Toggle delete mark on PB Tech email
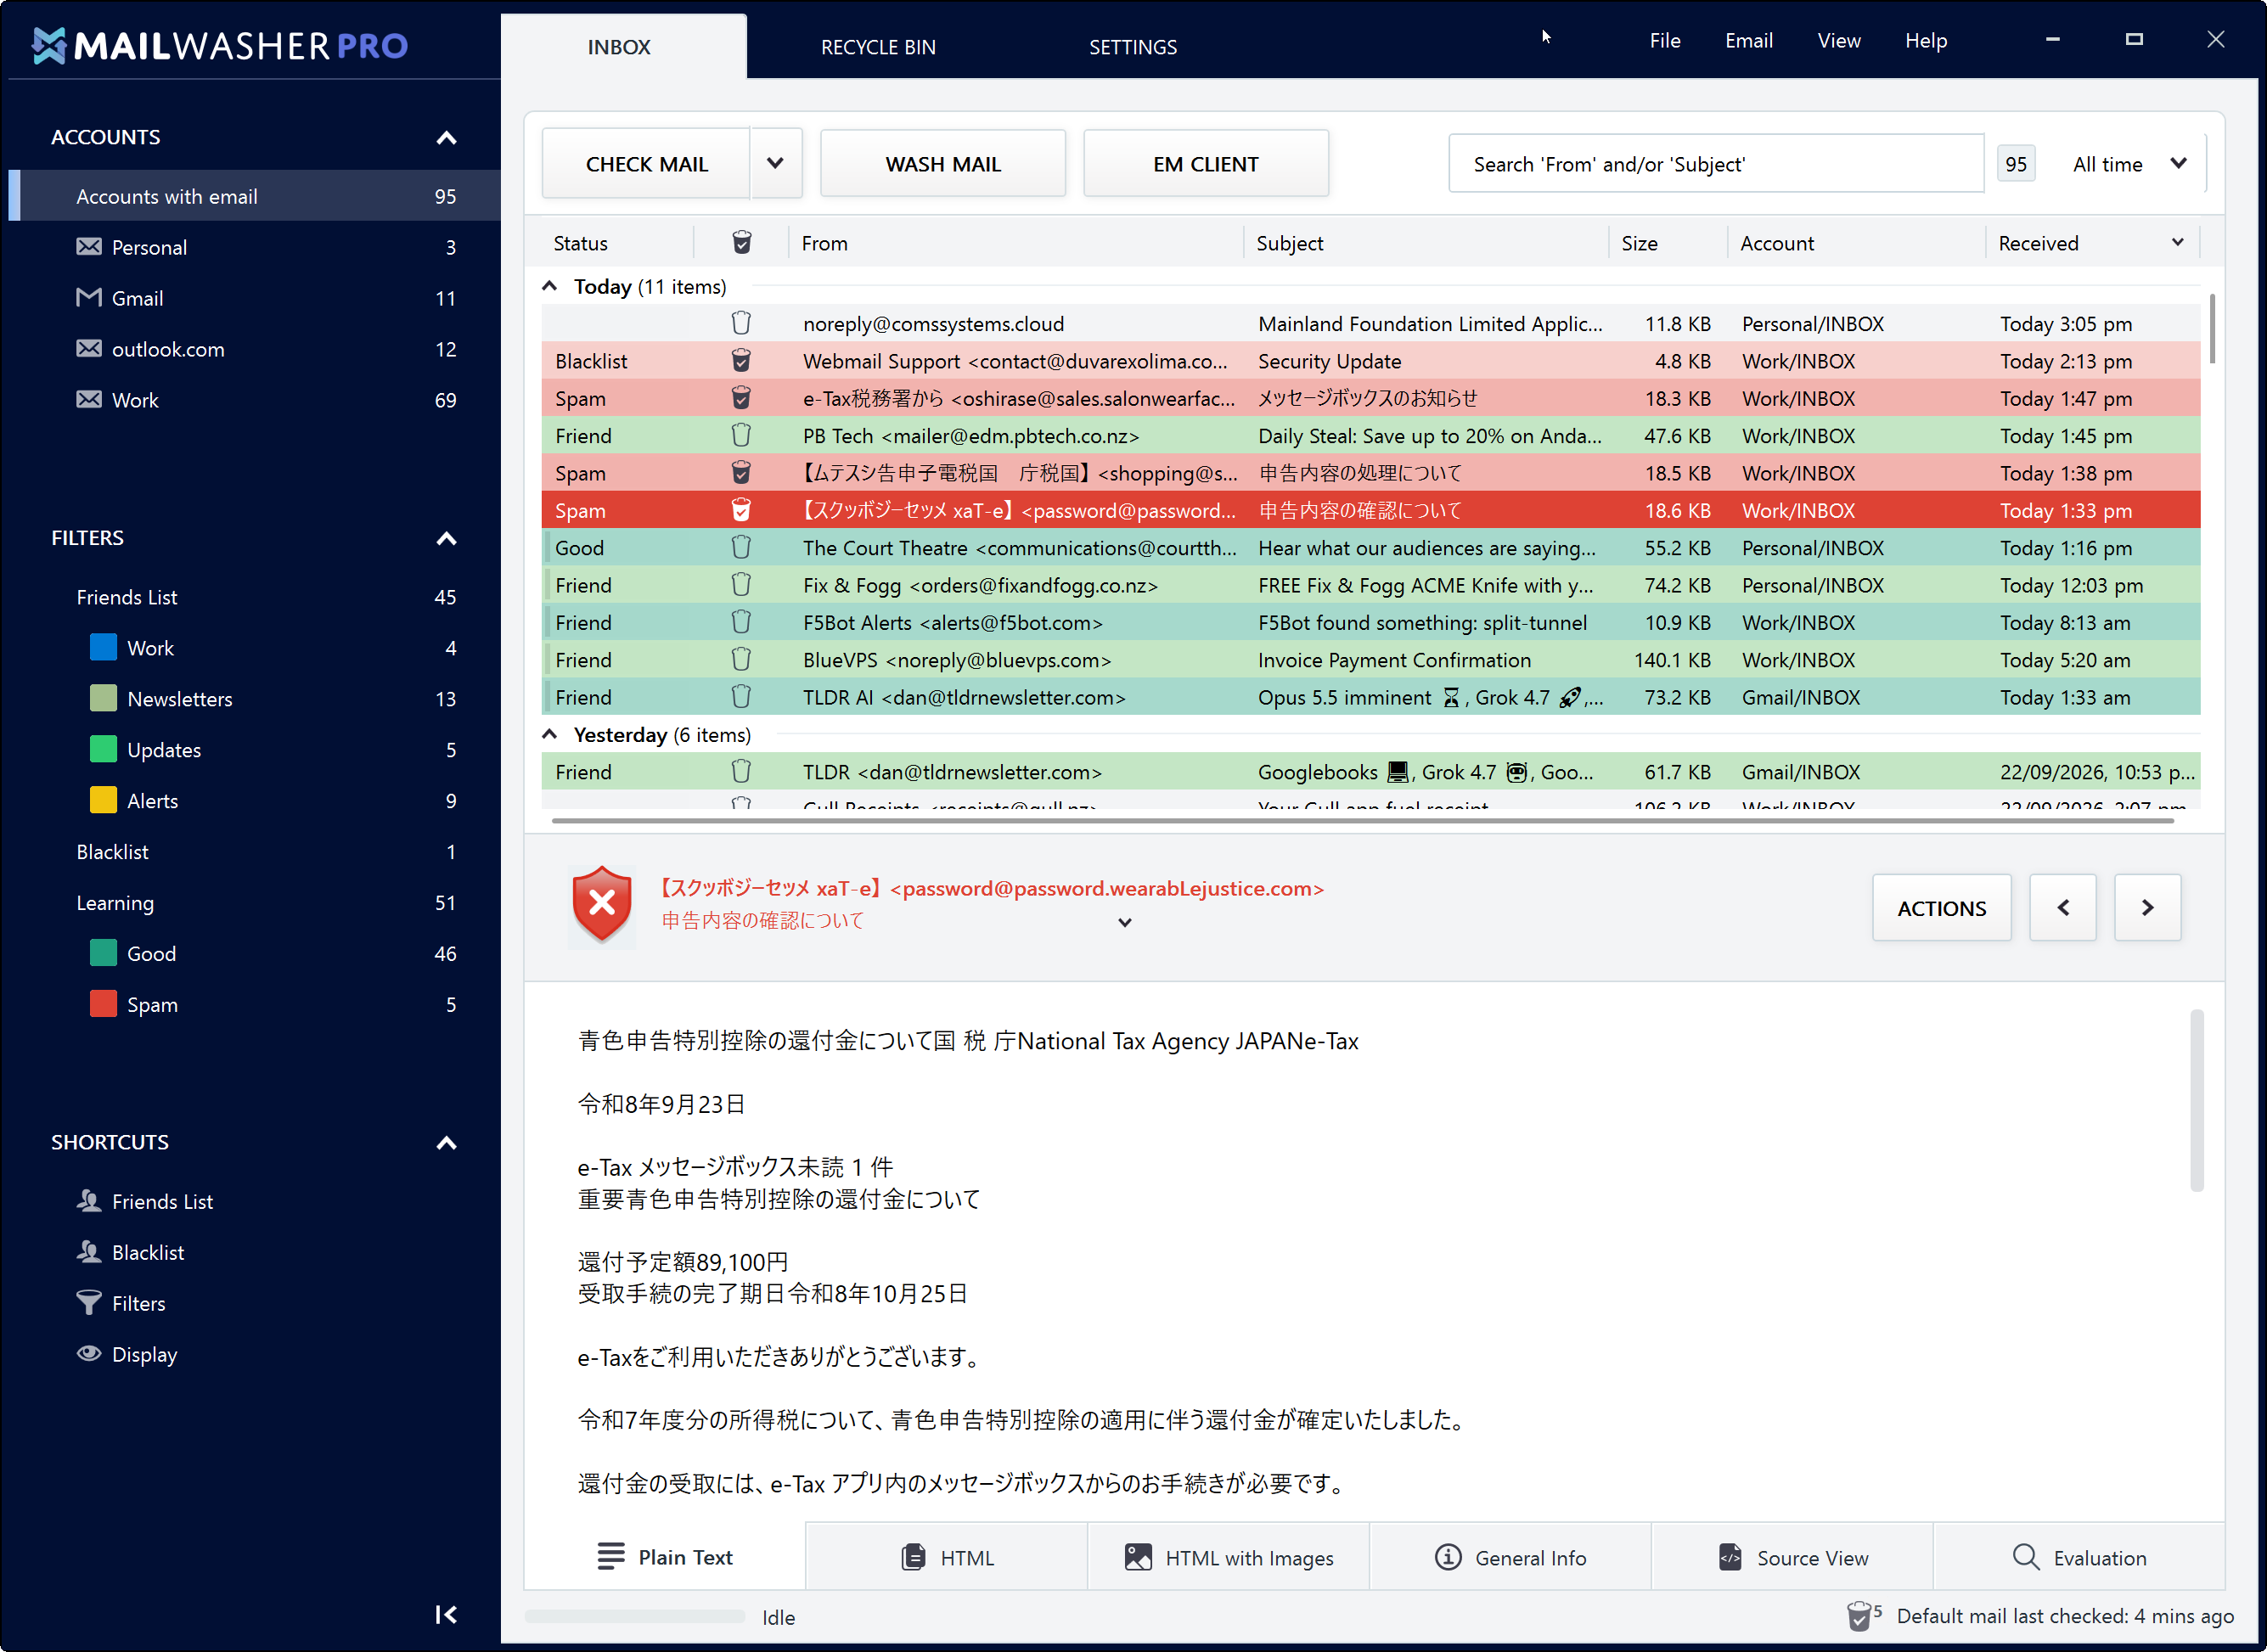2267x1652 pixels. [x=741, y=435]
